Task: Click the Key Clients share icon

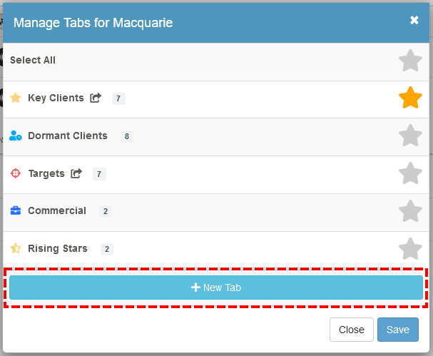Action: point(96,98)
